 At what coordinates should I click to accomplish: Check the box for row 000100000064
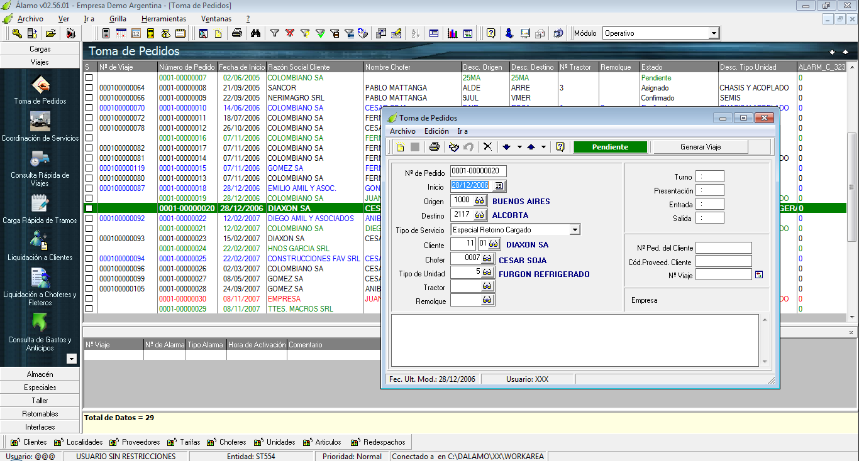tap(89, 88)
